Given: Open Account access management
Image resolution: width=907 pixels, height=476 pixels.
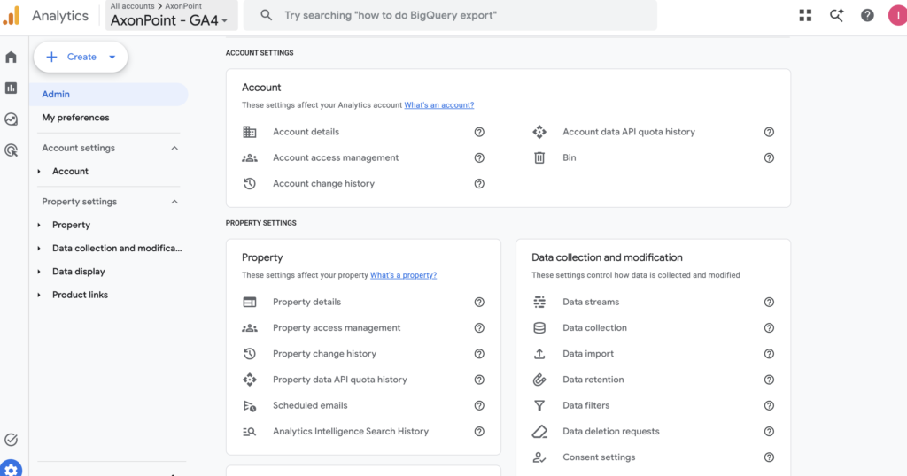Looking at the screenshot, I should [336, 157].
